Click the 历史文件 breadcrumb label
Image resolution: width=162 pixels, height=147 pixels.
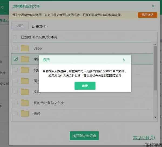coord(39,26)
